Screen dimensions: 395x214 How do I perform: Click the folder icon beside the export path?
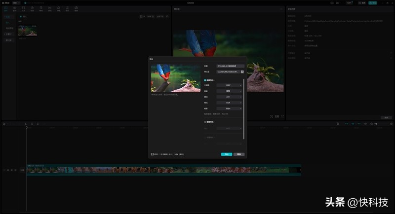[242, 72]
